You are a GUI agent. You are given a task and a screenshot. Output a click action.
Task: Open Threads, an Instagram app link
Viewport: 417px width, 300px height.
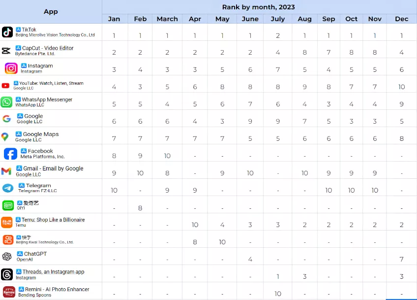click(x=54, y=272)
